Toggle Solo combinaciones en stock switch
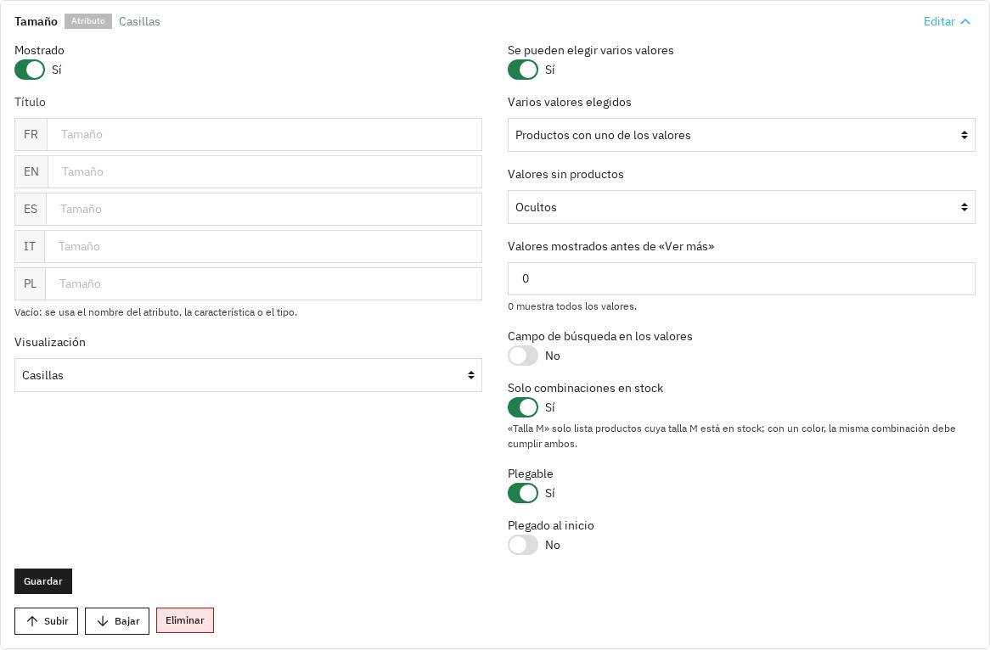 point(523,407)
